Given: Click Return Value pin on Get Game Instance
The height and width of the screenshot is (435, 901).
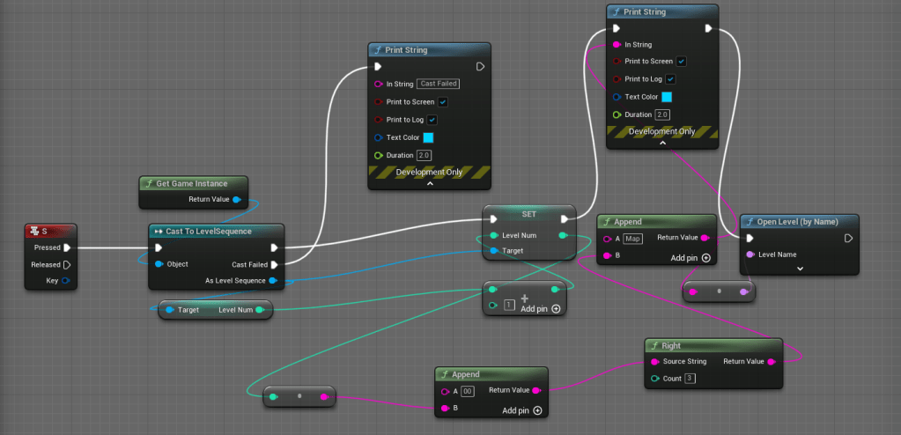Looking at the screenshot, I should coord(236,200).
